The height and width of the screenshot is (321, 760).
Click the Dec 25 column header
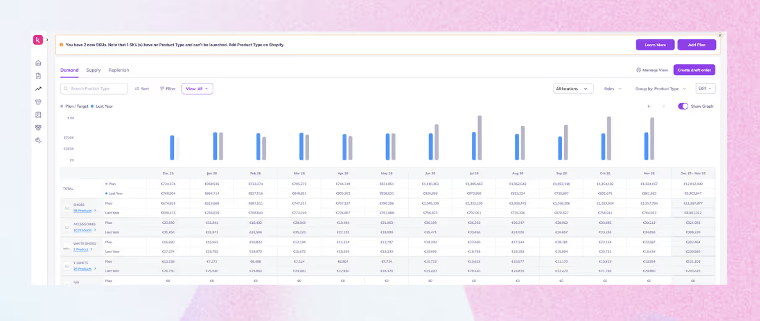168,173
